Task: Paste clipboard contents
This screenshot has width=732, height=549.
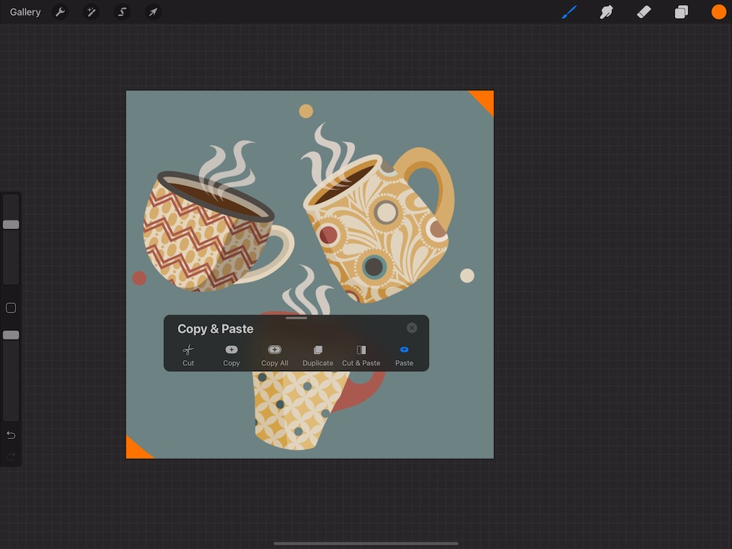Action: (x=404, y=355)
